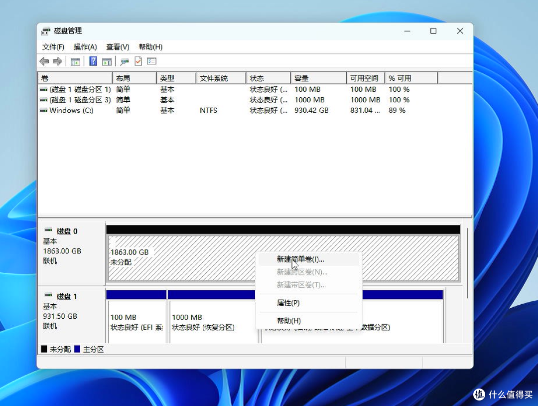The width and height of the screenshot is (538, 406).
Task: Click the Disk 1 drive icon
Action: [48, 294]
